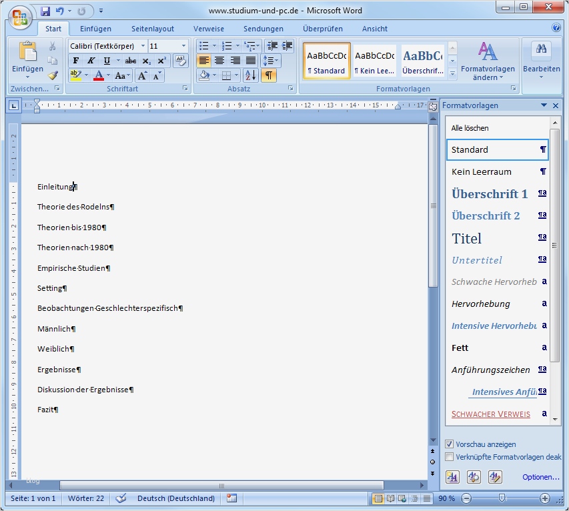Open the Sendungen tab

[x=263, y=29]
